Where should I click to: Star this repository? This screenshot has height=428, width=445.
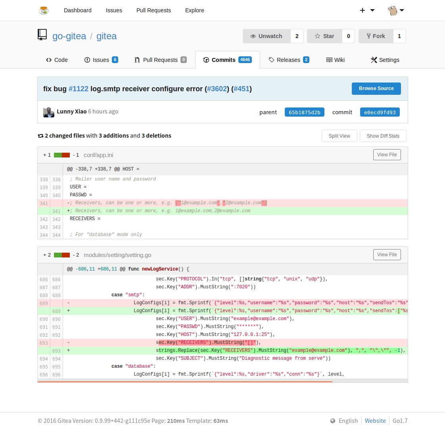click(x=324, y=36)
